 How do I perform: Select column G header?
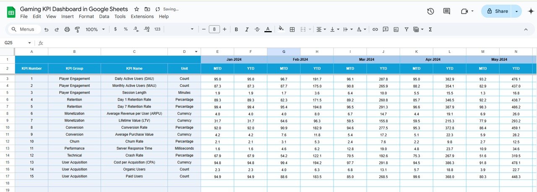284,52
